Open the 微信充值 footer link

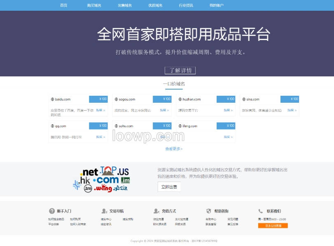pyautogui.click(x=159, y=219)
